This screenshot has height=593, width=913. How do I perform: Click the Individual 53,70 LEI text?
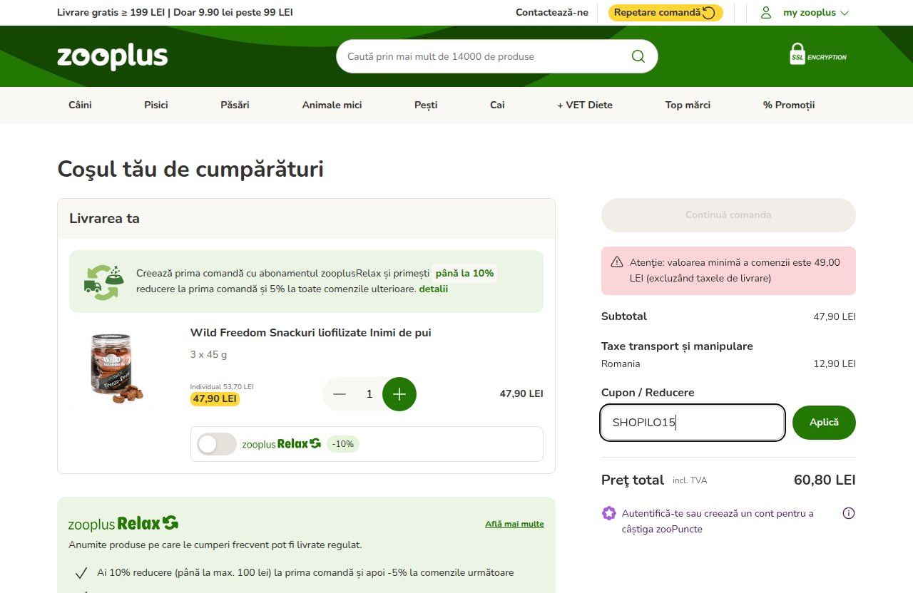pyautogui.click(x=222, y=386)
